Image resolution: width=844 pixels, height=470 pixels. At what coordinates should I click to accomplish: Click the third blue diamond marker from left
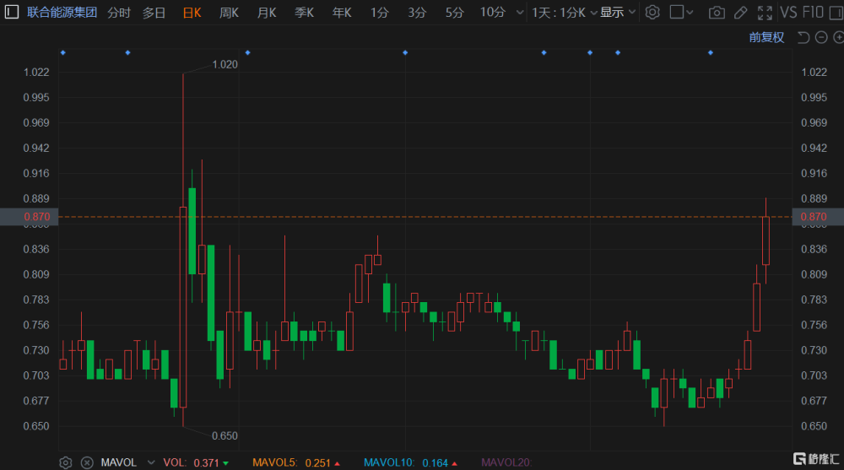[x=247, y=53]
